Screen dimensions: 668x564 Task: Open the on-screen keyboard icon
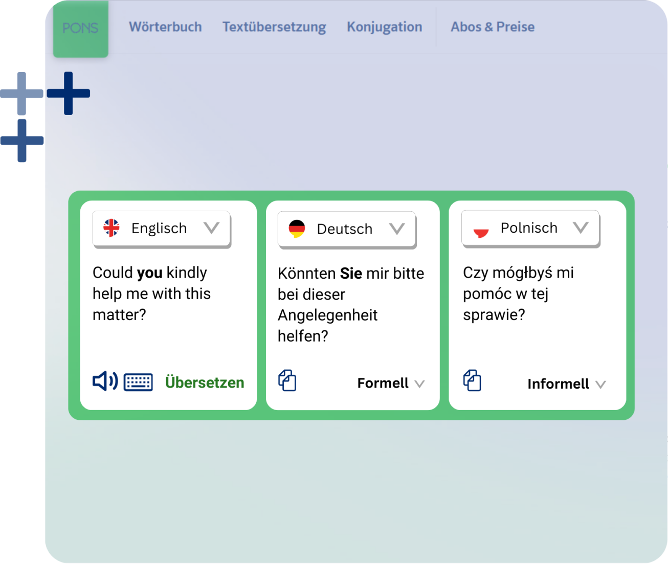[x=138, y=381]
